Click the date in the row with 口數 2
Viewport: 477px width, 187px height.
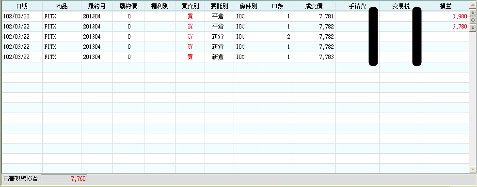[x=16, y=37]
